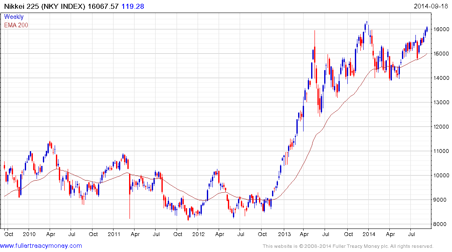Click the 13000 price axis label
452x252 pixels.
point(441,102)
